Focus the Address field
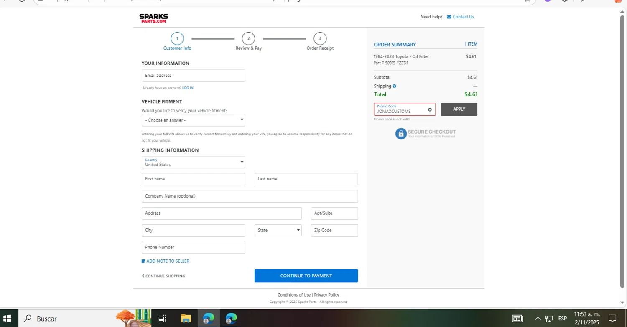Screen dimensions: 627x327 pyautogui.click(x=222, y=213)
